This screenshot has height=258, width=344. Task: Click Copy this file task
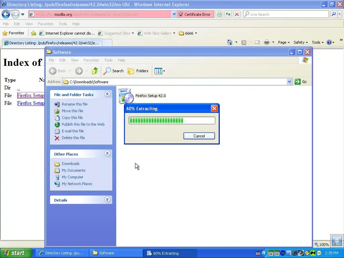tap(72, 118)
